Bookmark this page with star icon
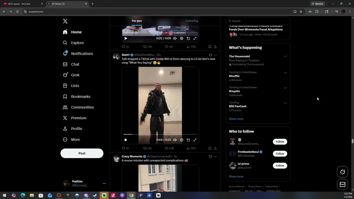Screen dimensions: 354x199 [301, 12]
